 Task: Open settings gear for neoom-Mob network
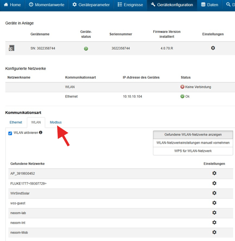pyautogui.click(x=214, y=232)
